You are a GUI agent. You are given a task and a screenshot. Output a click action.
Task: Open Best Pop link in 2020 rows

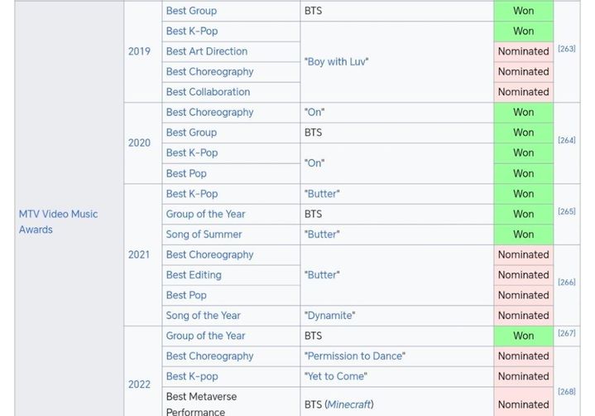186,173
